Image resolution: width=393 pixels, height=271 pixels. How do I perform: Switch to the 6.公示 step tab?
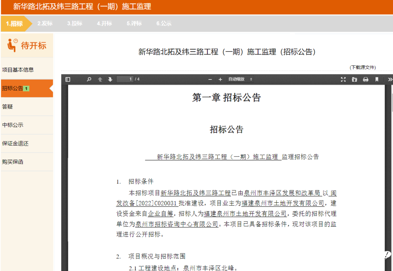pos(164,23)
